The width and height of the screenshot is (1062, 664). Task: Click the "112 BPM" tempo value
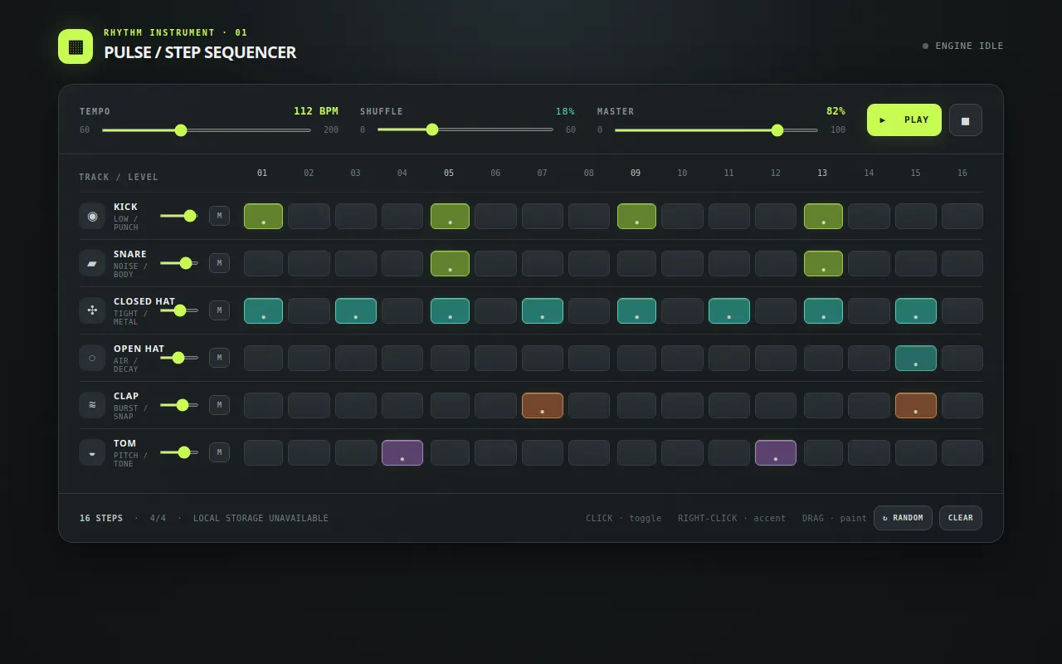(x=316, y=111)
